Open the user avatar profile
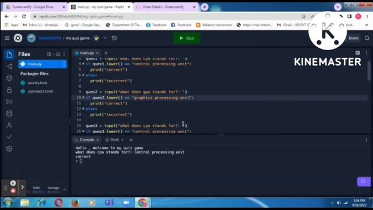The width and height of the screenshot is (373, 210). [31, 38]
